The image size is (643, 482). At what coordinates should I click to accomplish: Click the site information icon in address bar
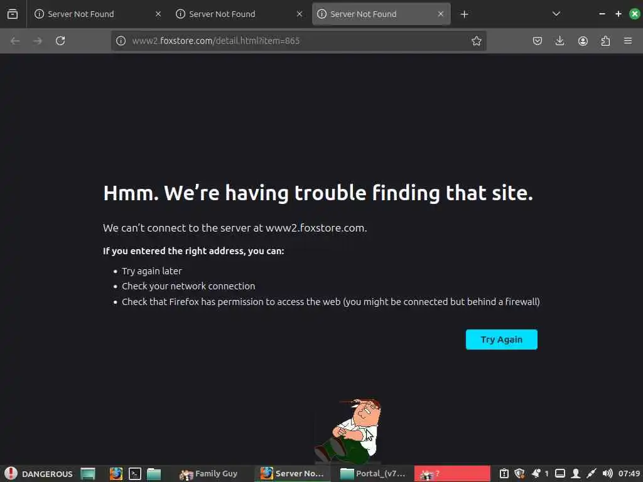coord(121,41)
